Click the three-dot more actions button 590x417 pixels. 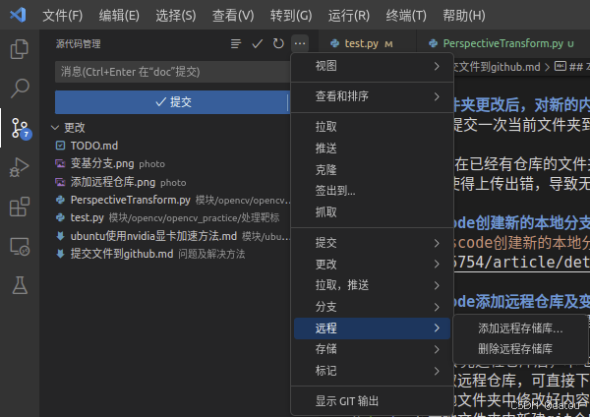300,43
